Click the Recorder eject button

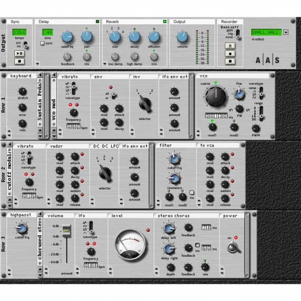click(230, 46)
